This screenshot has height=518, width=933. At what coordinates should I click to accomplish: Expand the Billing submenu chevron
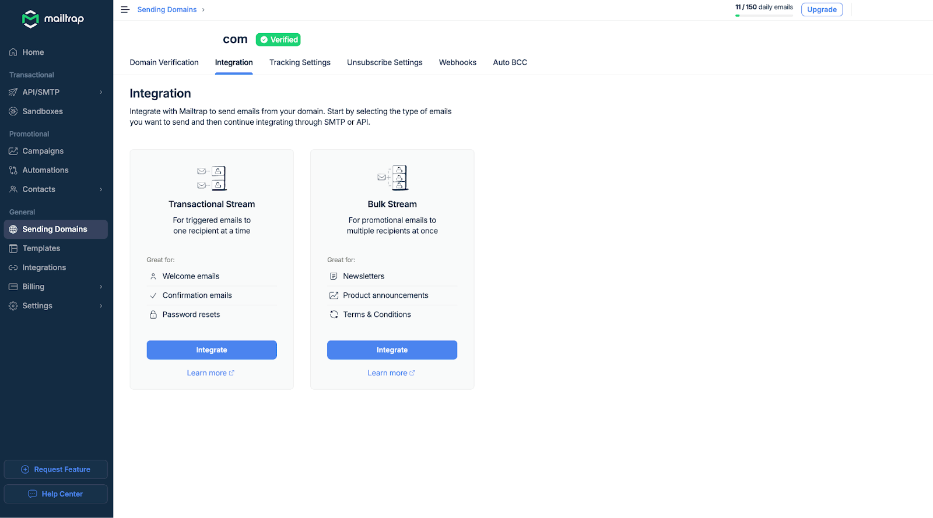pos(101,287)
